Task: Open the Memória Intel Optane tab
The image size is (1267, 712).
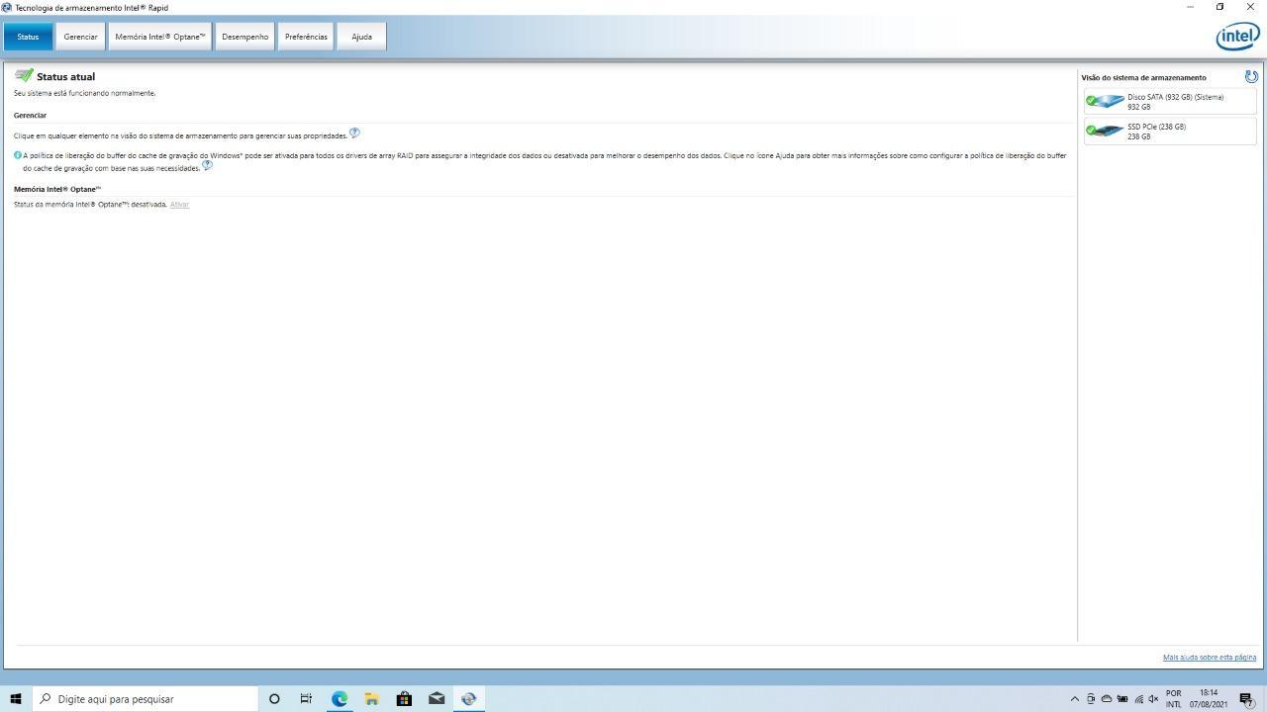Action: pyautogui.click(x=160, y=37)
